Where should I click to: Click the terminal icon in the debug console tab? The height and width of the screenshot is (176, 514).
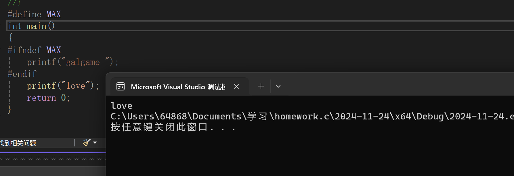(x=121, y=86)
